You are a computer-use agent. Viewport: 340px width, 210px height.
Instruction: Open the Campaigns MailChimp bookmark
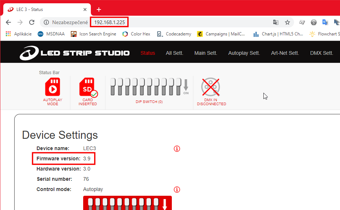tap(221, 34)
